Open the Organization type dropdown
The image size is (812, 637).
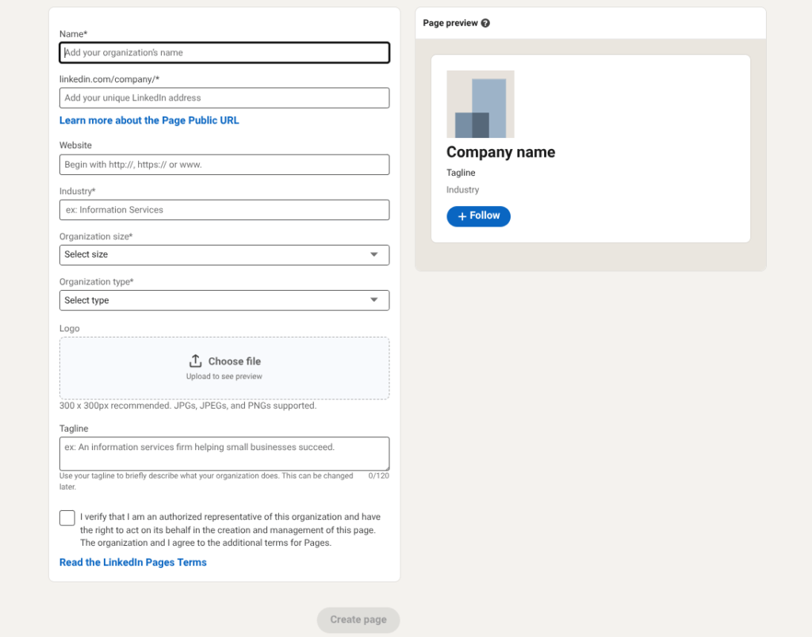coord(224,299)
